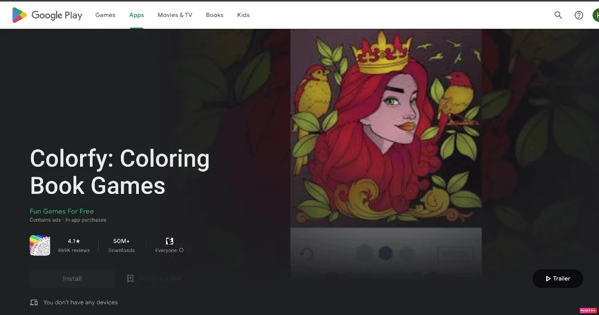Viewport: 599px width, 315px height.
Task: Click the red-haired queen artwork preview
Action: (386, 128)
